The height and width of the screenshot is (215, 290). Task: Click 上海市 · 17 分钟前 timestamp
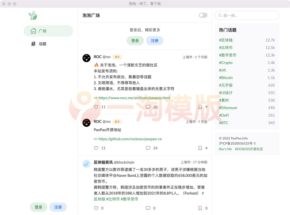(x=194, y=162)
